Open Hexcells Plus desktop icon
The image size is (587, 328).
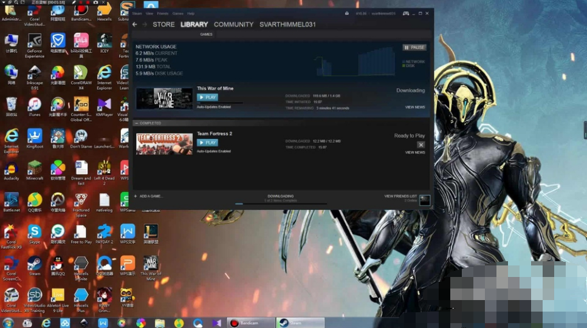click(81, 300)
